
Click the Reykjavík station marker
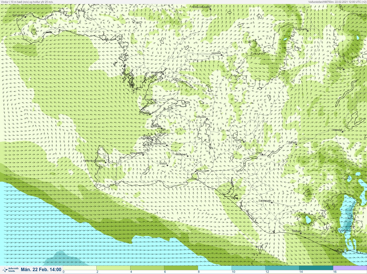tap(153, 140)
